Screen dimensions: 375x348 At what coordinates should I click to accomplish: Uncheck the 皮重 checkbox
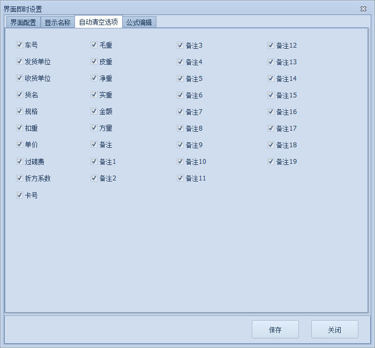click(x=94, y=62)
